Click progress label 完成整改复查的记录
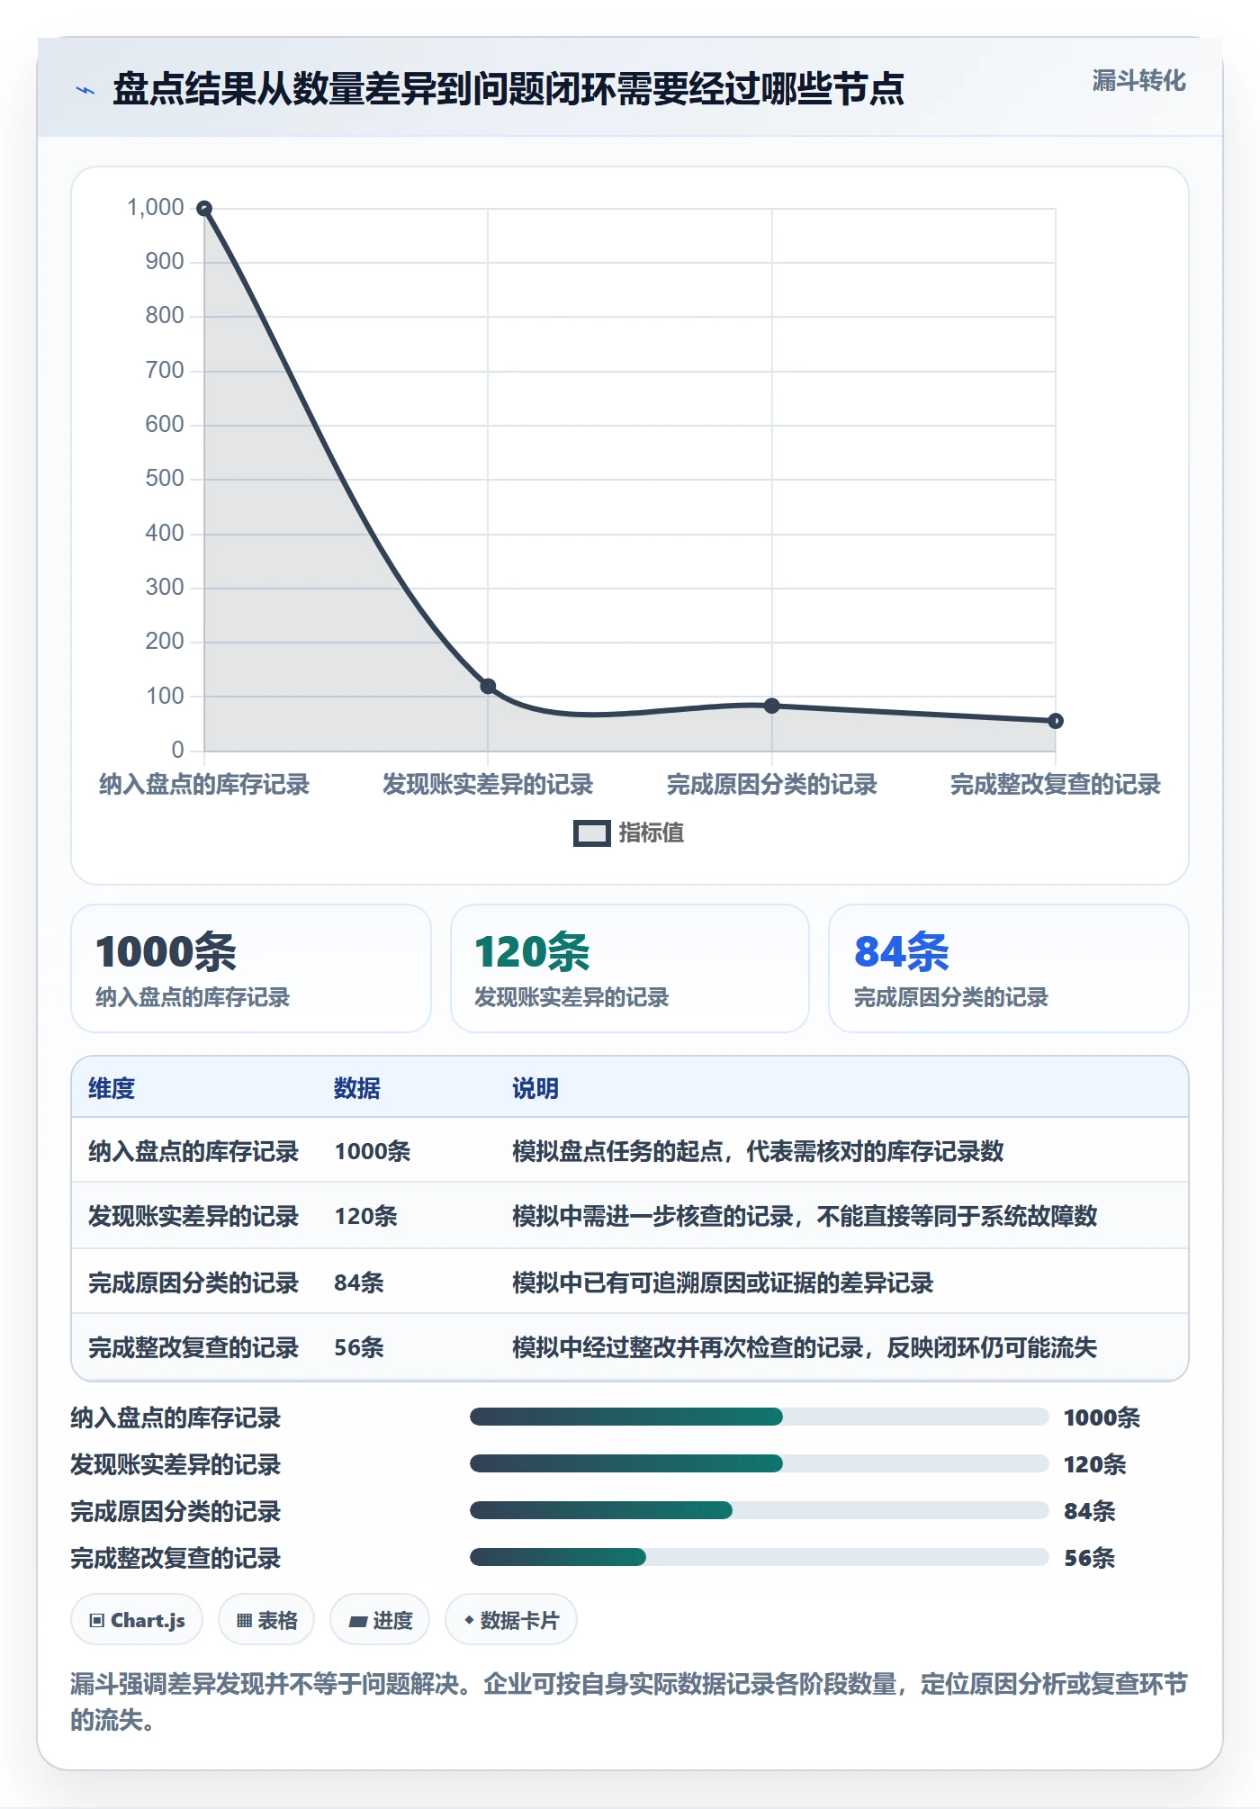This screenshot has height=1809, width=1260. [x=176, y=1558]
